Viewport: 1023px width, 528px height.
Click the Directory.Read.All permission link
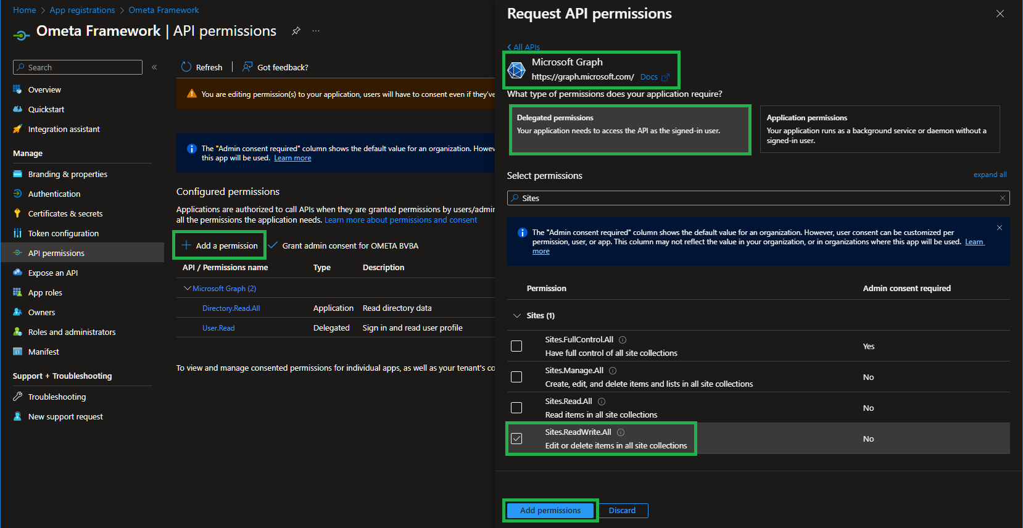[x=231, y=308]
